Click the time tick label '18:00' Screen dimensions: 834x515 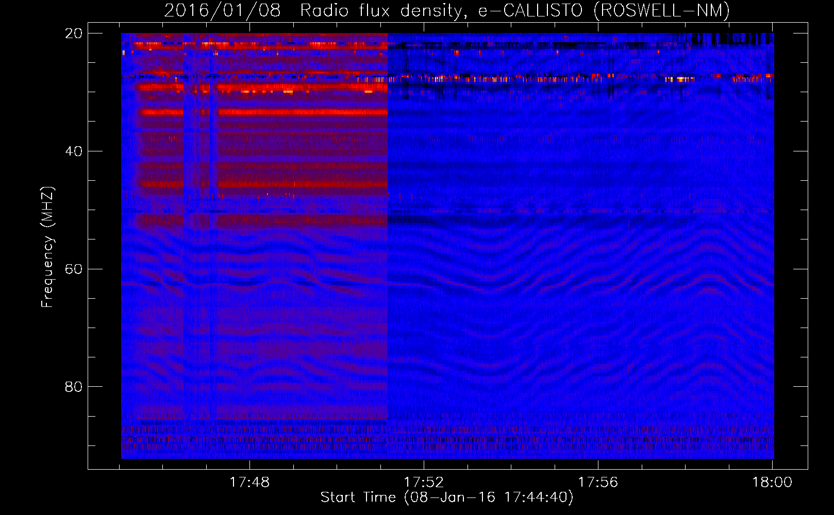[772, 483]
